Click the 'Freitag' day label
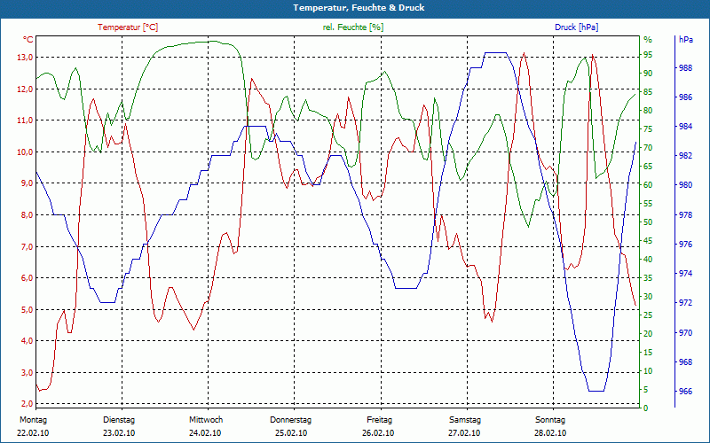 (380, 420)
